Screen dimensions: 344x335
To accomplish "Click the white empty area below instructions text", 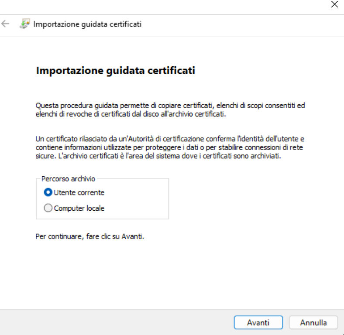I will point(171,274).
